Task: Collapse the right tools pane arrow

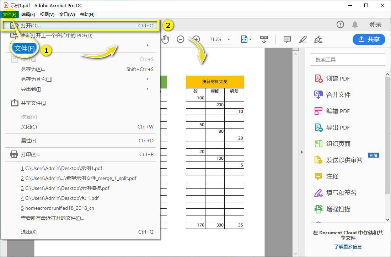Action: pyautogui.click(x=301, y=152)
